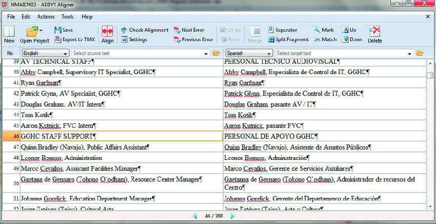The height and width of the screenshot is (224, 436).
Task: Click the New project icon
Action: pyautogui.click(x=9, y=34)
